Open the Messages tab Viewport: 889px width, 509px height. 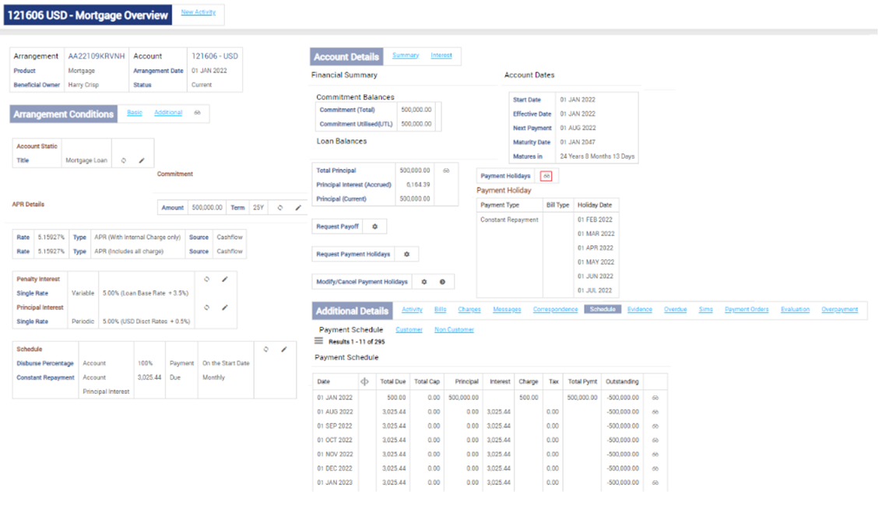coord(507,310)
